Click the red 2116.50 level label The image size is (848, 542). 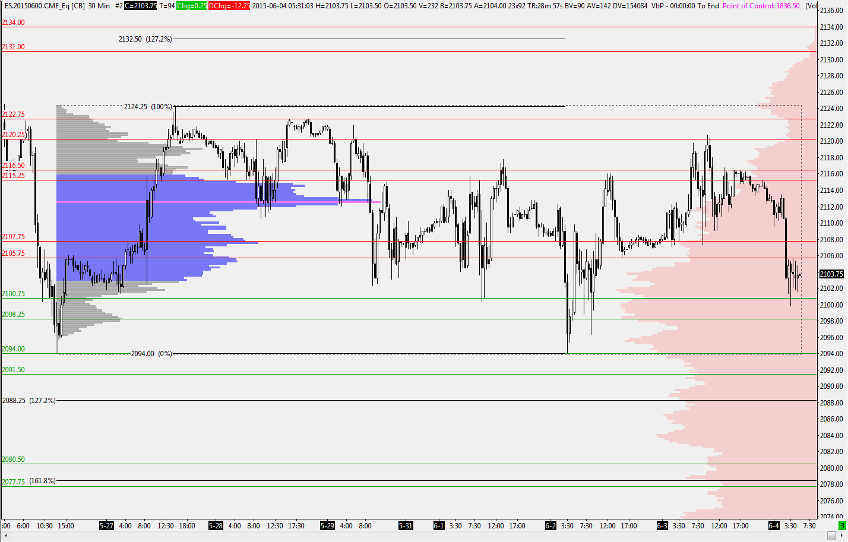click(x=13, y=166)
